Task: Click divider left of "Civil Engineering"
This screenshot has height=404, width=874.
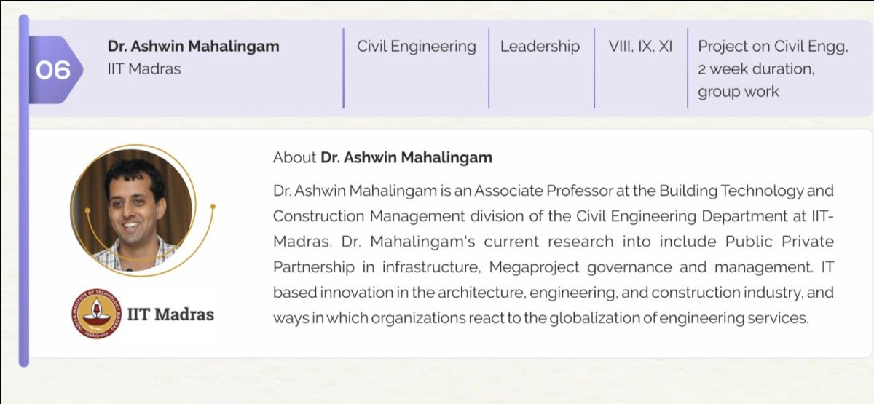Action: coord(343,69)
